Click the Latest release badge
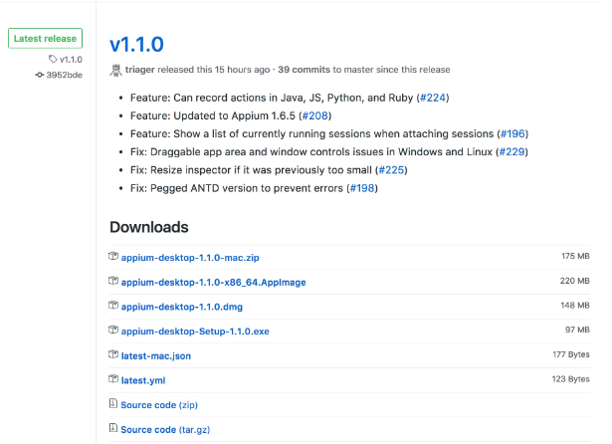The height and width of the screenshot is (444, 612). (46, 39)
